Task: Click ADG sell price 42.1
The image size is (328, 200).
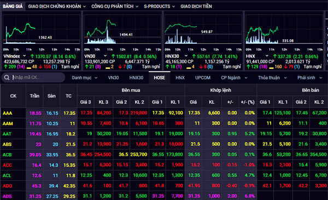Action: [267, 186]
